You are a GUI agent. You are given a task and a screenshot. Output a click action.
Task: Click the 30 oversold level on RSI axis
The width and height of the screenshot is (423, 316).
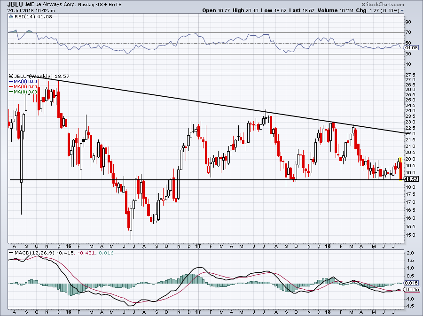coord(408,54)
